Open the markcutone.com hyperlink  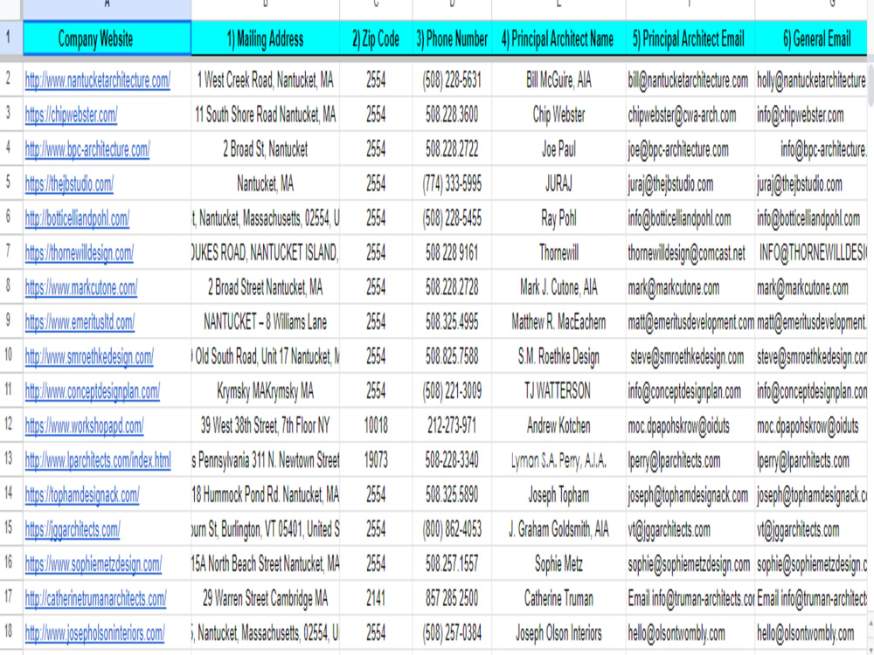click(x=81, y=288)
